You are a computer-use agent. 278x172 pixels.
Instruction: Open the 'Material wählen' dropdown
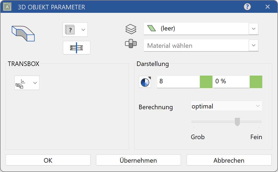tap(253, 45)
